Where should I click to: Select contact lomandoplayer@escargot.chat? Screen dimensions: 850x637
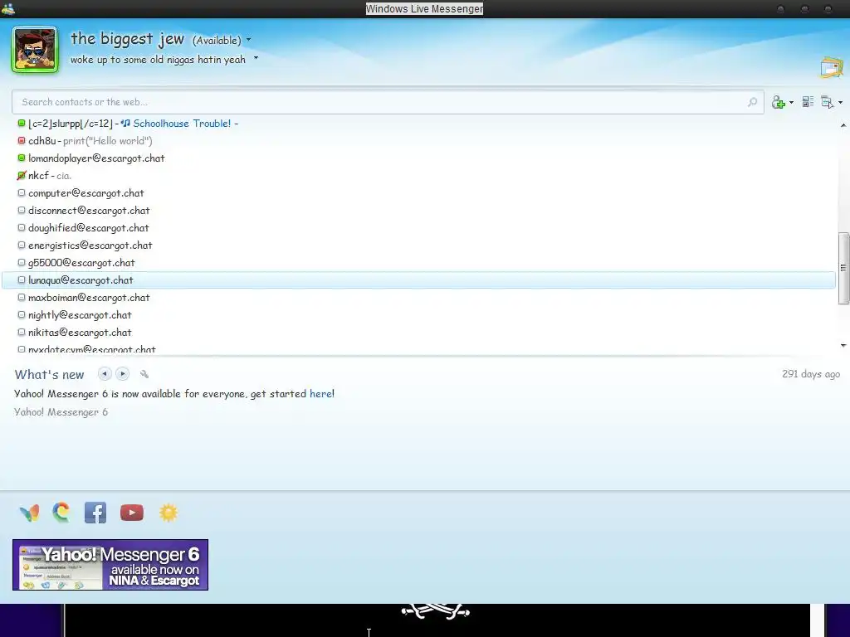[96, 158]
